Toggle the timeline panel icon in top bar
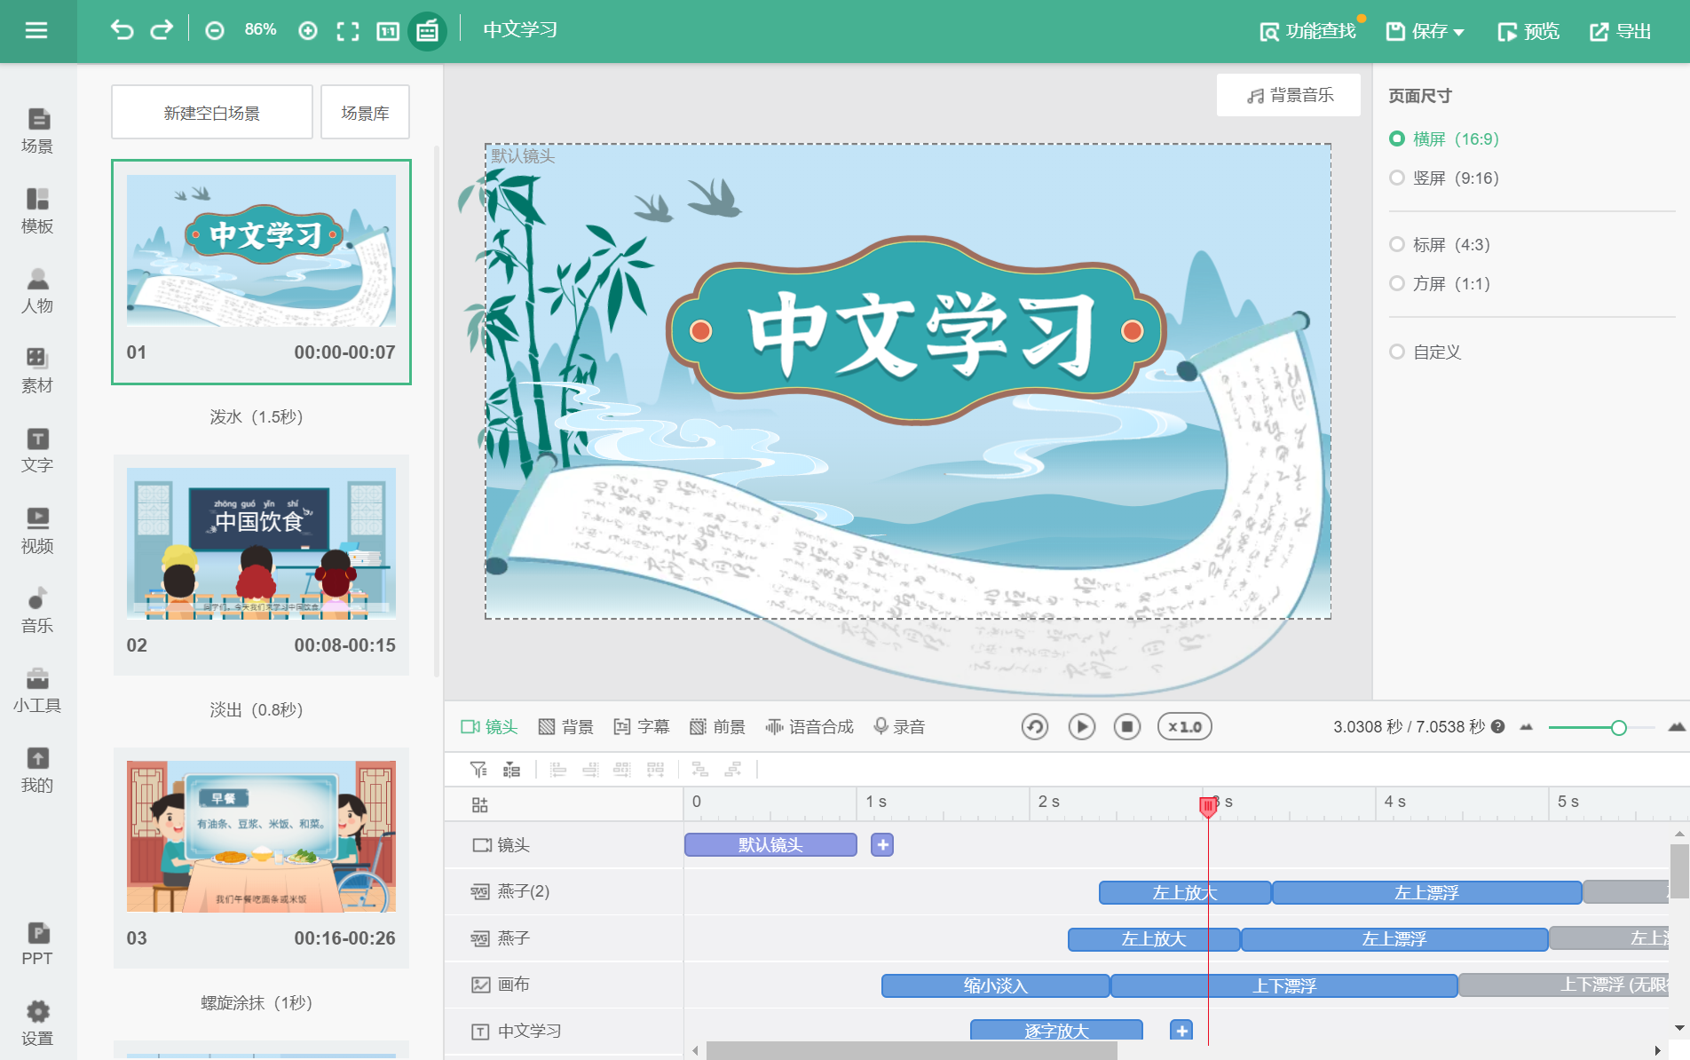The image size is (1690, 1060). 427,32
